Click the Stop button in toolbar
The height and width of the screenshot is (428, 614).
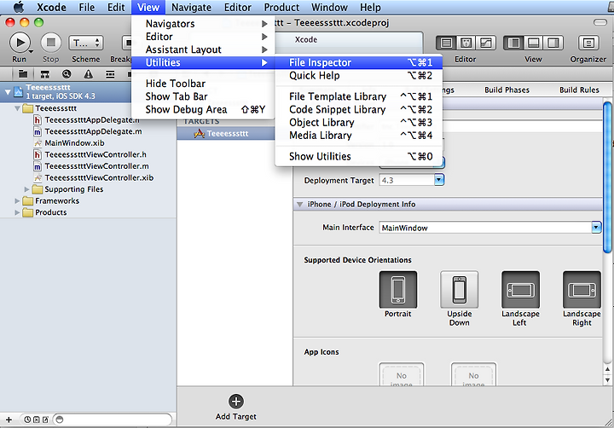pos(51,43)
